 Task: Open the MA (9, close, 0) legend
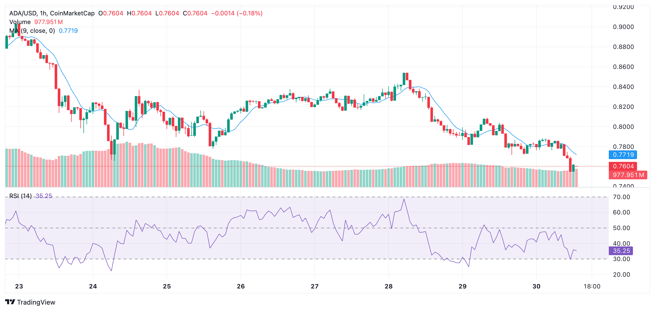tap(32, 31)
